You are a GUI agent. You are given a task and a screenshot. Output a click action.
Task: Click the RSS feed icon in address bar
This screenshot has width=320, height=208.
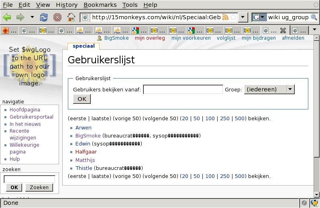coord(226,17)
